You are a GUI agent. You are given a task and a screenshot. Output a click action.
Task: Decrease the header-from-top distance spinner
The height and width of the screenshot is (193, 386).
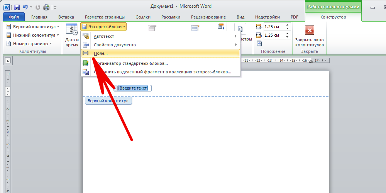288,29
